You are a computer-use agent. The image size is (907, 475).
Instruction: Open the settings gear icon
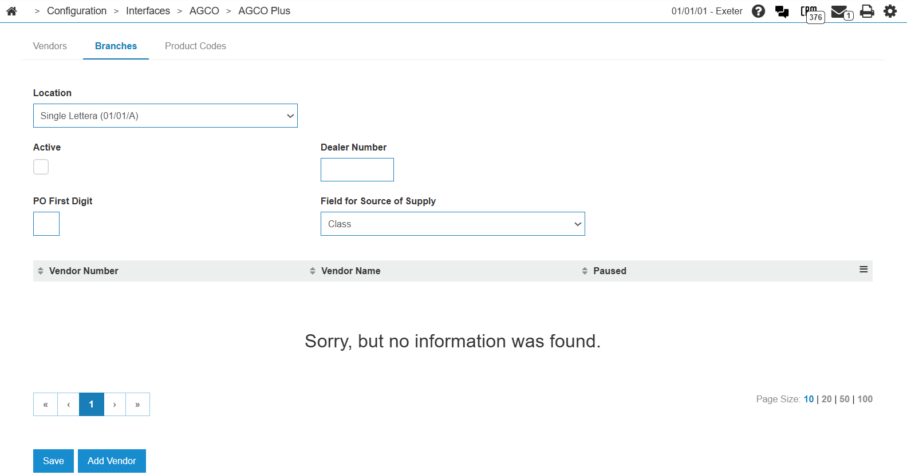(x=890, y=11)
